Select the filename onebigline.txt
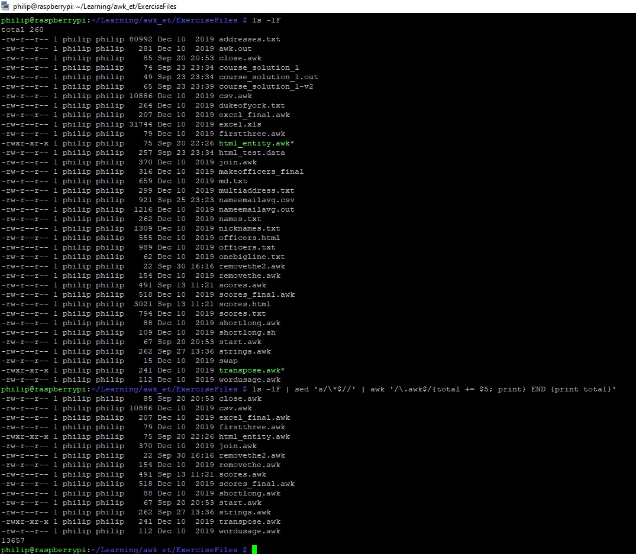 (252, 257)
